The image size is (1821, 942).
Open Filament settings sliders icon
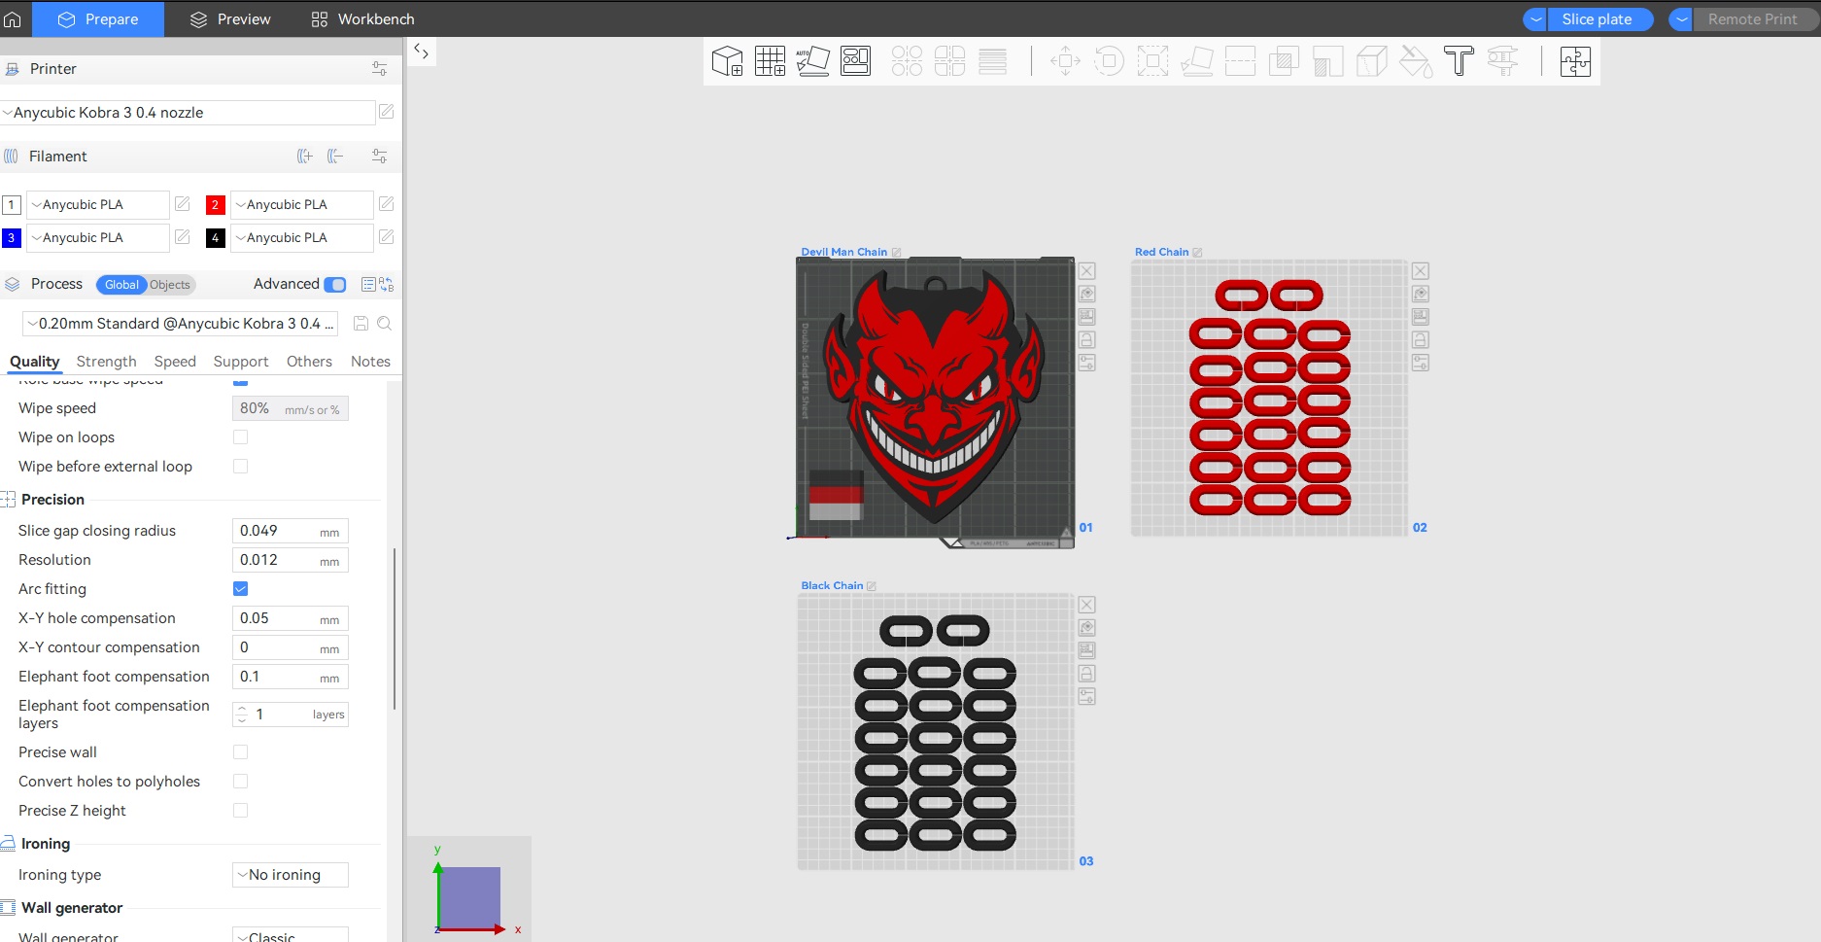[x=380, y=157]
